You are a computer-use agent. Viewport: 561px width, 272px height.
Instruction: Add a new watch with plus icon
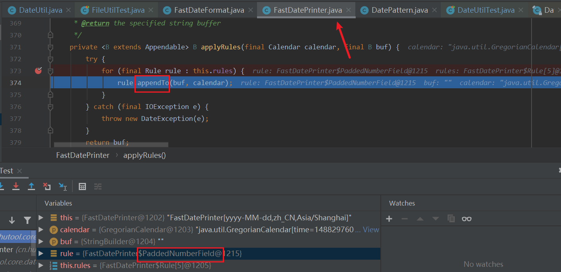[x=389, y=219]
